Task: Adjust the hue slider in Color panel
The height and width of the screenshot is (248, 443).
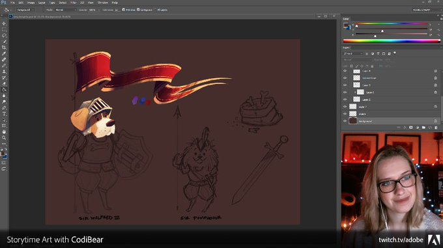Action: (392, 24)
